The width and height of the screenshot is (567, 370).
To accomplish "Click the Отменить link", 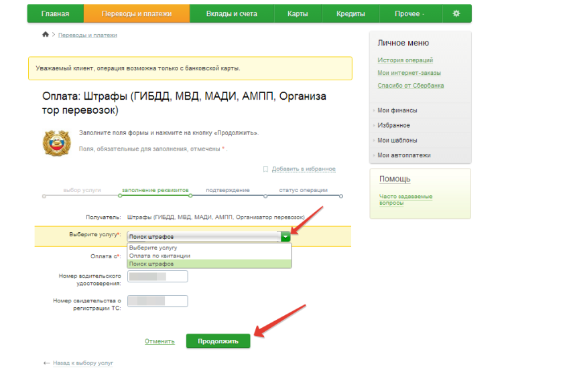I will click(160, 341).
